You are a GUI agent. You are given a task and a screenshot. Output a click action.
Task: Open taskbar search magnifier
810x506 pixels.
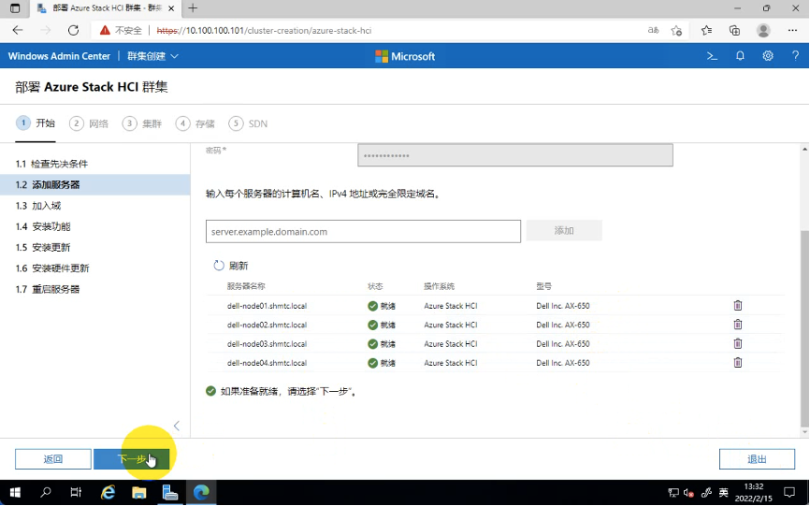coord(46,493)
